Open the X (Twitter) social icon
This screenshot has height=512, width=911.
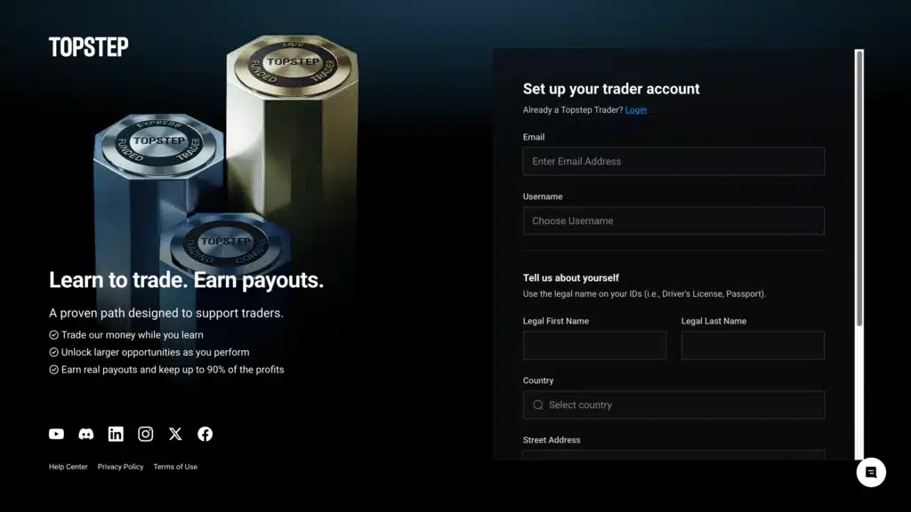pyautogui.click(x=175, y=434)
